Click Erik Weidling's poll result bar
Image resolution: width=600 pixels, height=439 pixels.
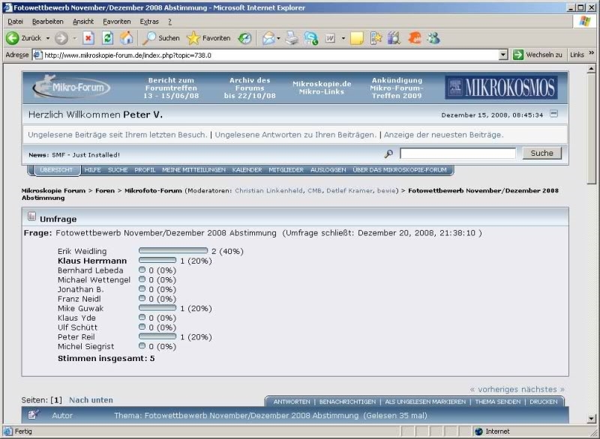[x=173, y=251]
